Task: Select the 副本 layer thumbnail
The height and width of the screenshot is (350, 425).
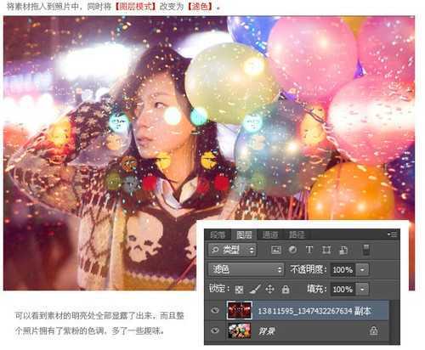Action: [240, 310]
